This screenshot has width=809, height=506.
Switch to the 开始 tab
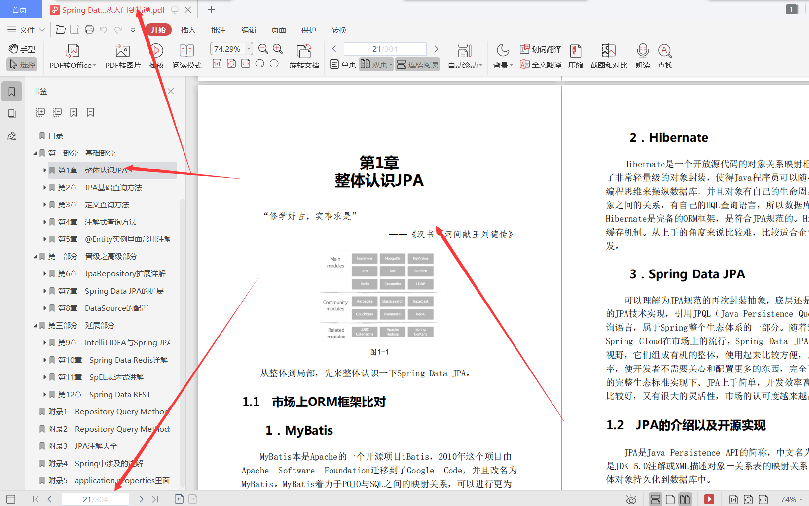click(x=158, y=30)
